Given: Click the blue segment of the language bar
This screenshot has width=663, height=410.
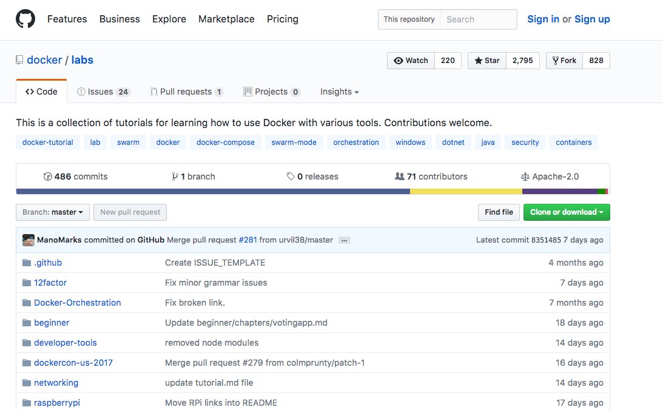Looking at the screenshot, I should [x=213, y=192].
